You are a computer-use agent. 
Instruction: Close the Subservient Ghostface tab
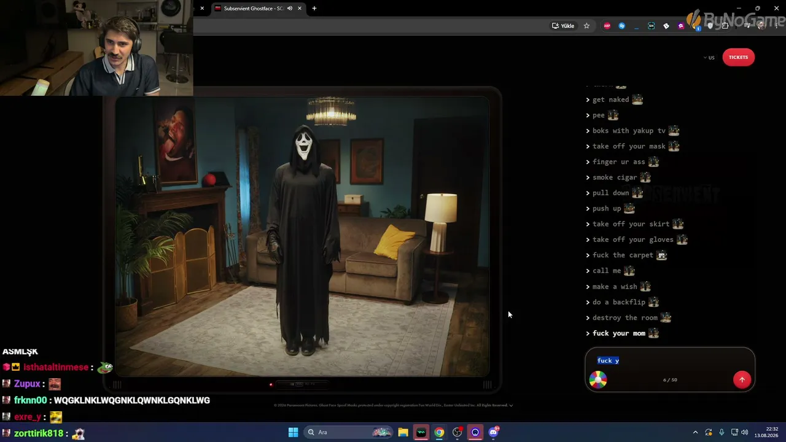click(x=300, y=9)
